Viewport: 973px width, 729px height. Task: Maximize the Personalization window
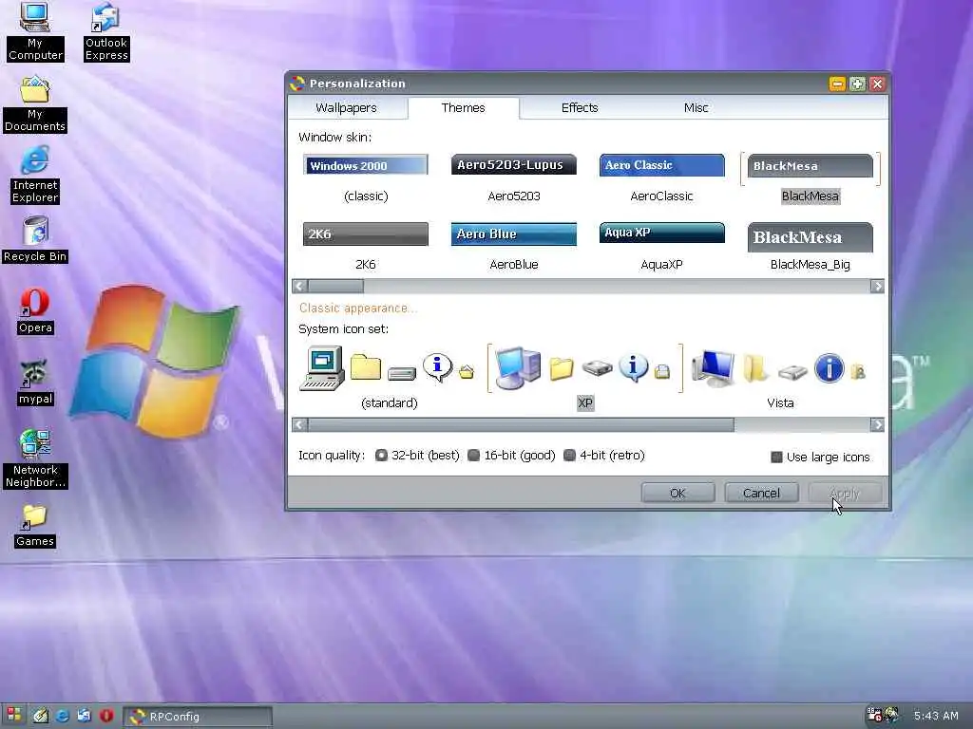pos(857,84)
